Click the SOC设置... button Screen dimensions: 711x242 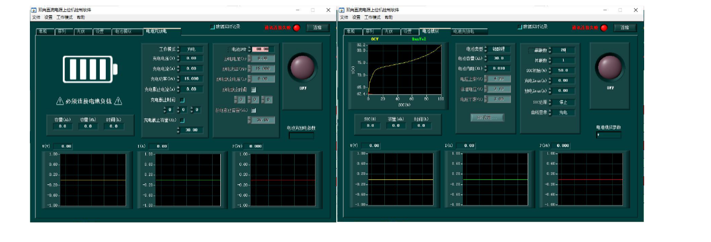487,117
